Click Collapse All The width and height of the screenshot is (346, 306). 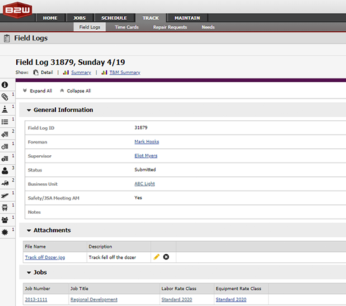click(x=75, y=91)
